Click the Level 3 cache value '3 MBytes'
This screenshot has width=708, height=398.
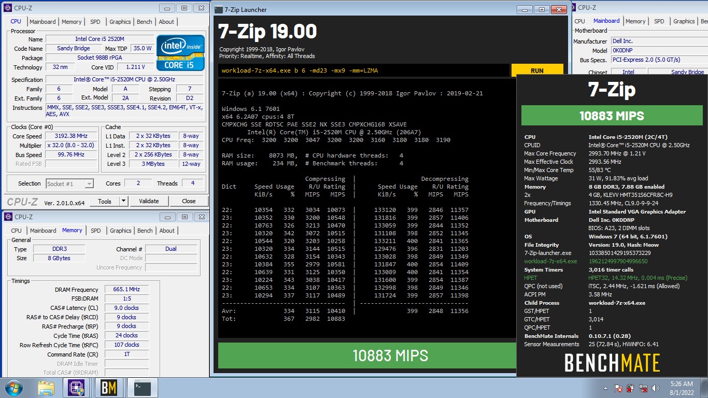tap(153, 164)
